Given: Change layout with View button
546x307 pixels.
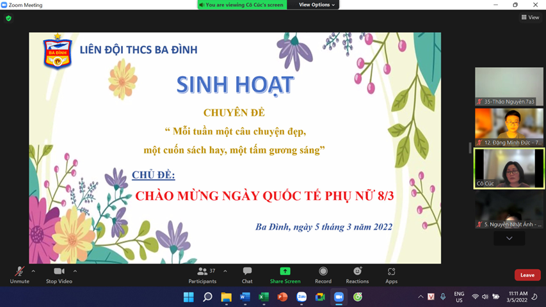Looking at the screenshot, I should click(531, 17).
